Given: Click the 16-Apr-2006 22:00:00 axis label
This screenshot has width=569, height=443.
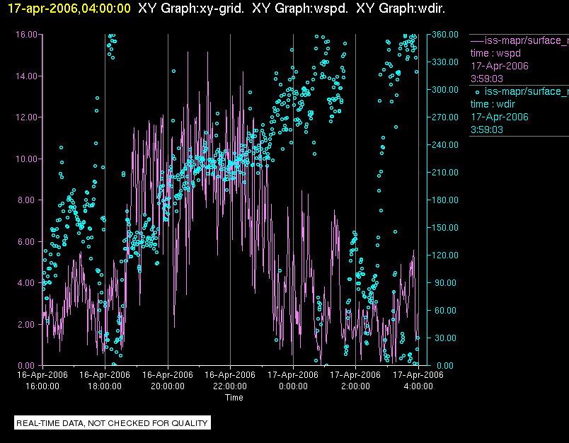Looking at the screenshot, I should click(x=230, y=380).
